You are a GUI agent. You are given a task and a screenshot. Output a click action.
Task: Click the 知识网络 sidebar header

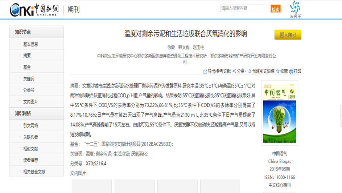point(36,113)
